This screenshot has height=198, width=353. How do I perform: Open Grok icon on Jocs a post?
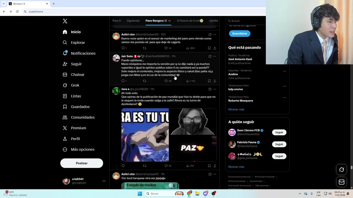coord(210,89)
